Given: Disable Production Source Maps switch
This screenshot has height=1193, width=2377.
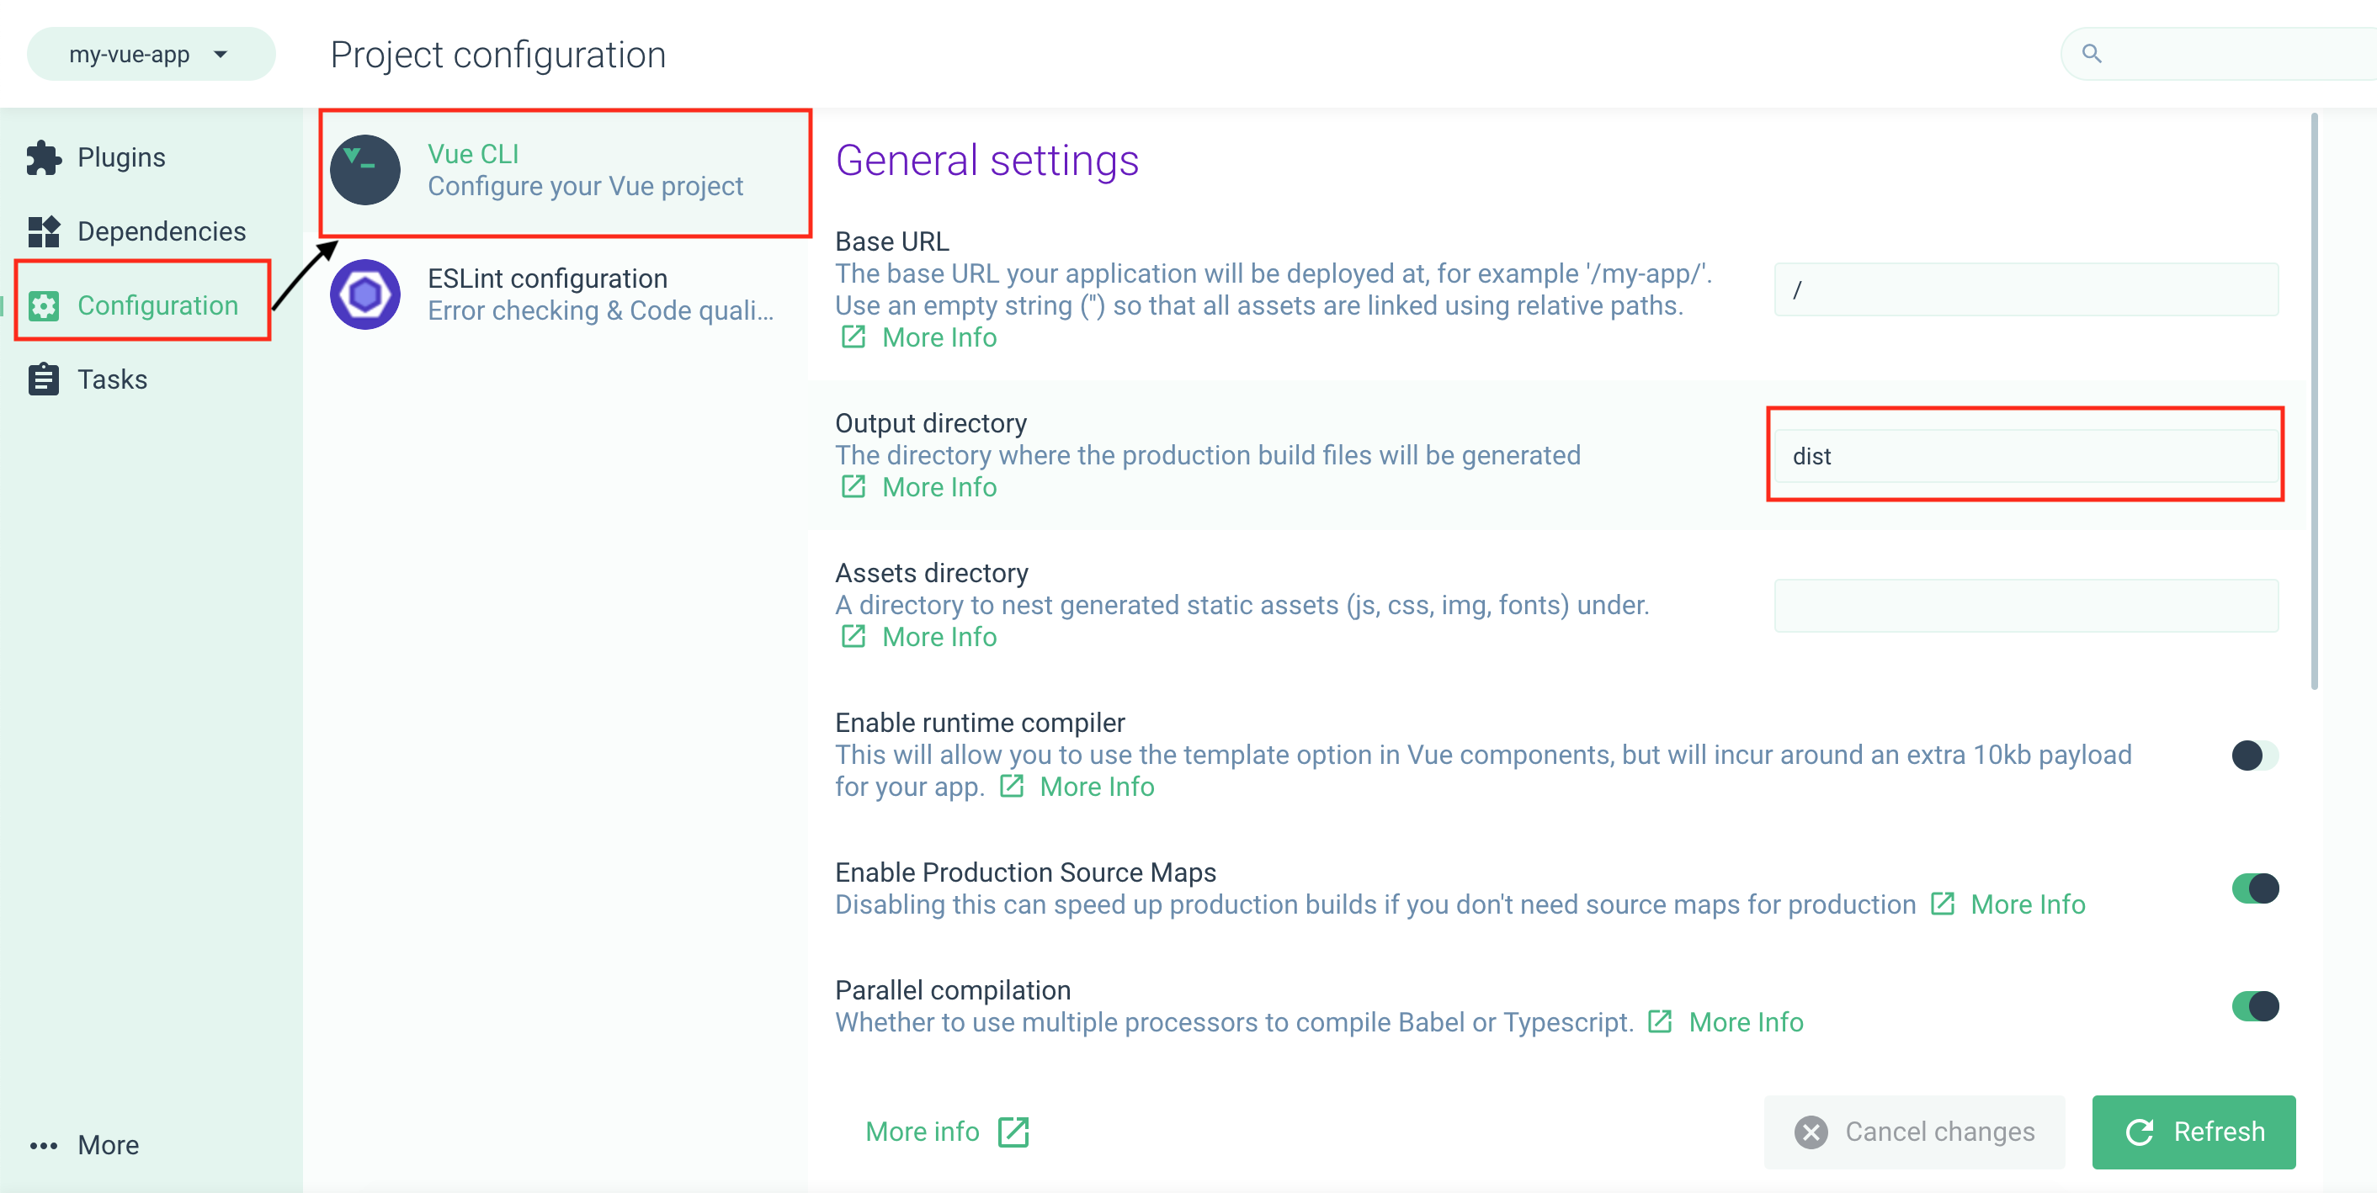Looking at the screenshot, I should click(2255, 888).
